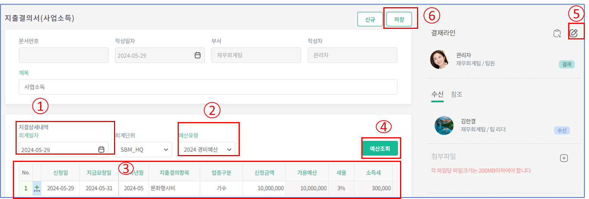Viewport: 589px width, 199px height.
Task: Select the 수신 tab
Action: point(437,94)
